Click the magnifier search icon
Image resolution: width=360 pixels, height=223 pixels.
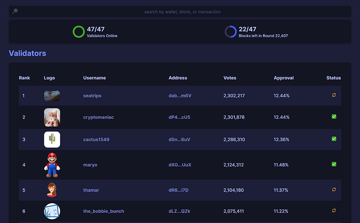pyautogui.click(x=15, y=11)
